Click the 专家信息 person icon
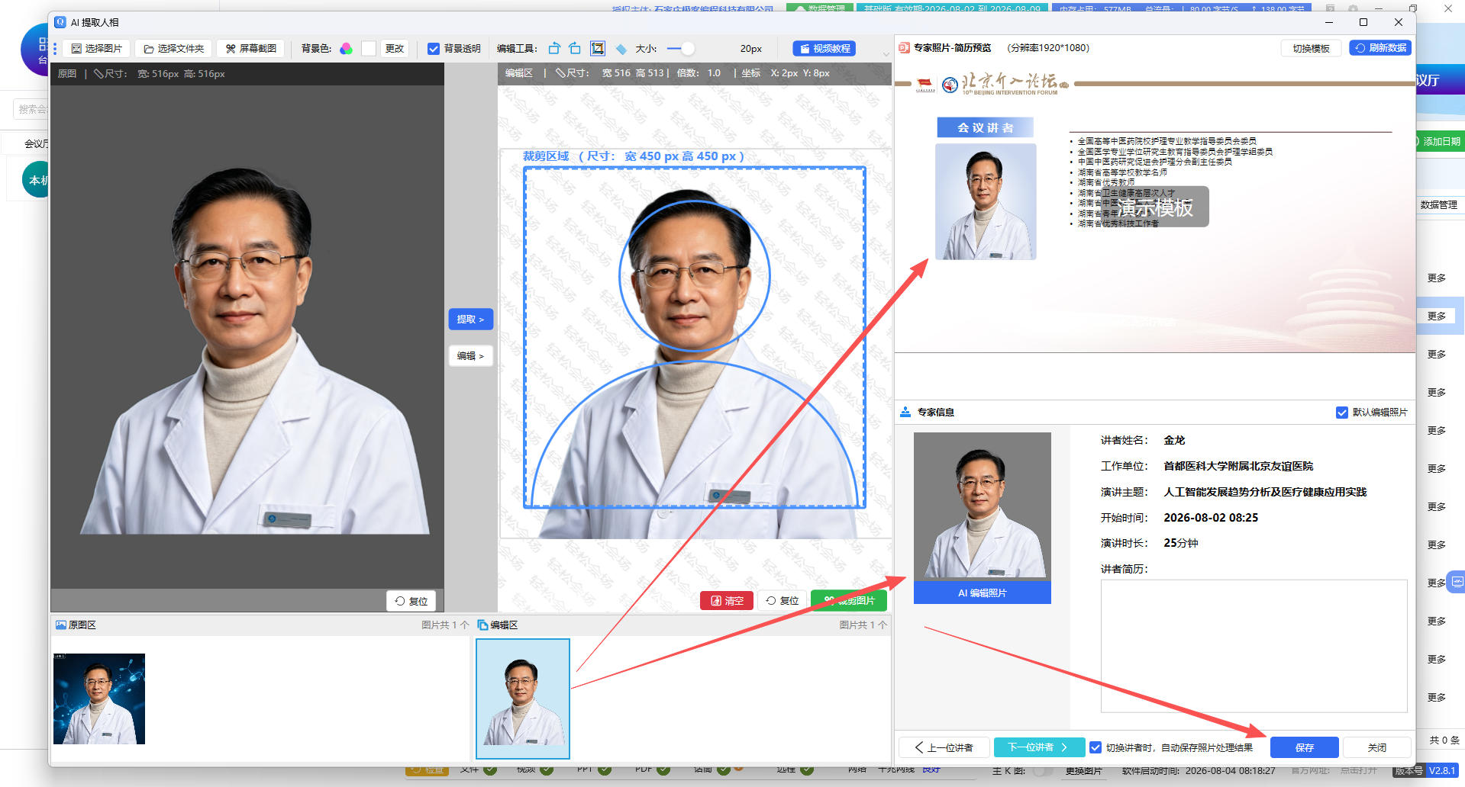The width and height of the screenshot is (1465, 787). pos(905,412)
